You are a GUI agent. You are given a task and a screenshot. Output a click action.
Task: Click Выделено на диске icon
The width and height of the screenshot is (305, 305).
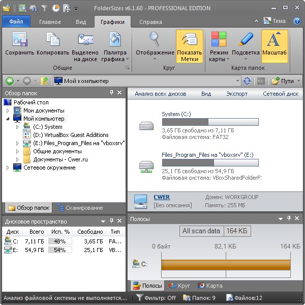[85, 47]
